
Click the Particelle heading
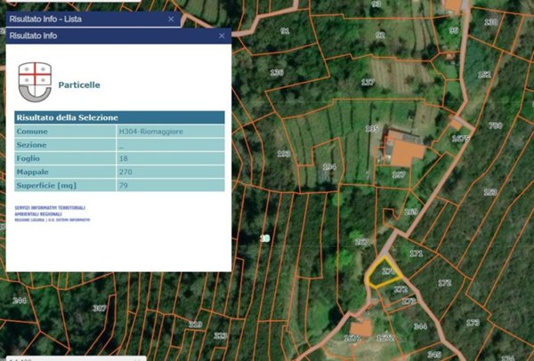(79, 85)
